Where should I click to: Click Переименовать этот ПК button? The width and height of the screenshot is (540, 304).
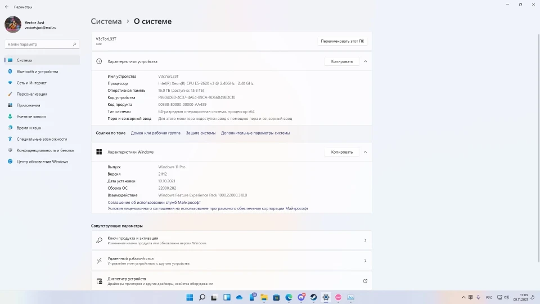point(343,41)
